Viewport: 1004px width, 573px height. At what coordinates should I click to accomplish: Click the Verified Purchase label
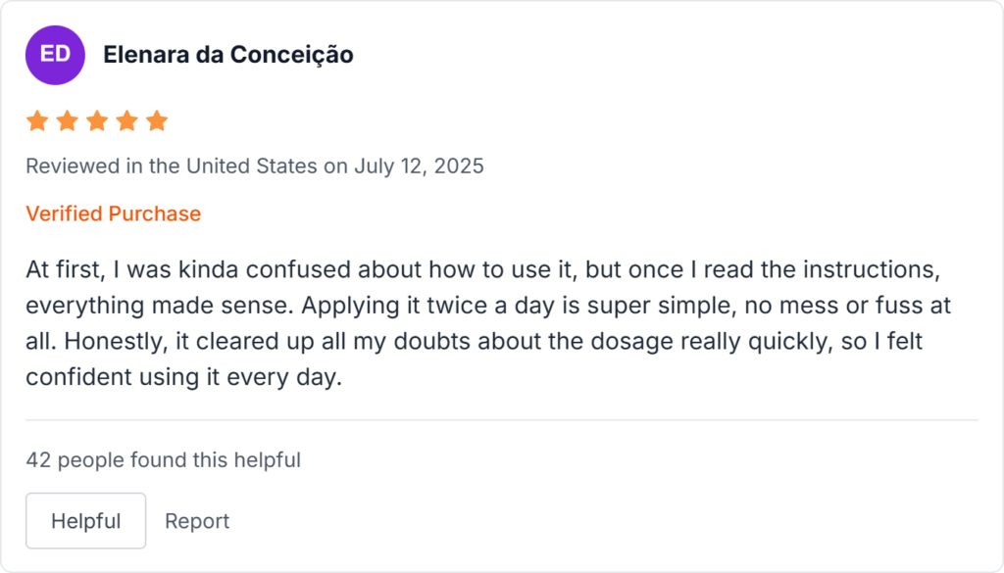[x=113, y=214]
